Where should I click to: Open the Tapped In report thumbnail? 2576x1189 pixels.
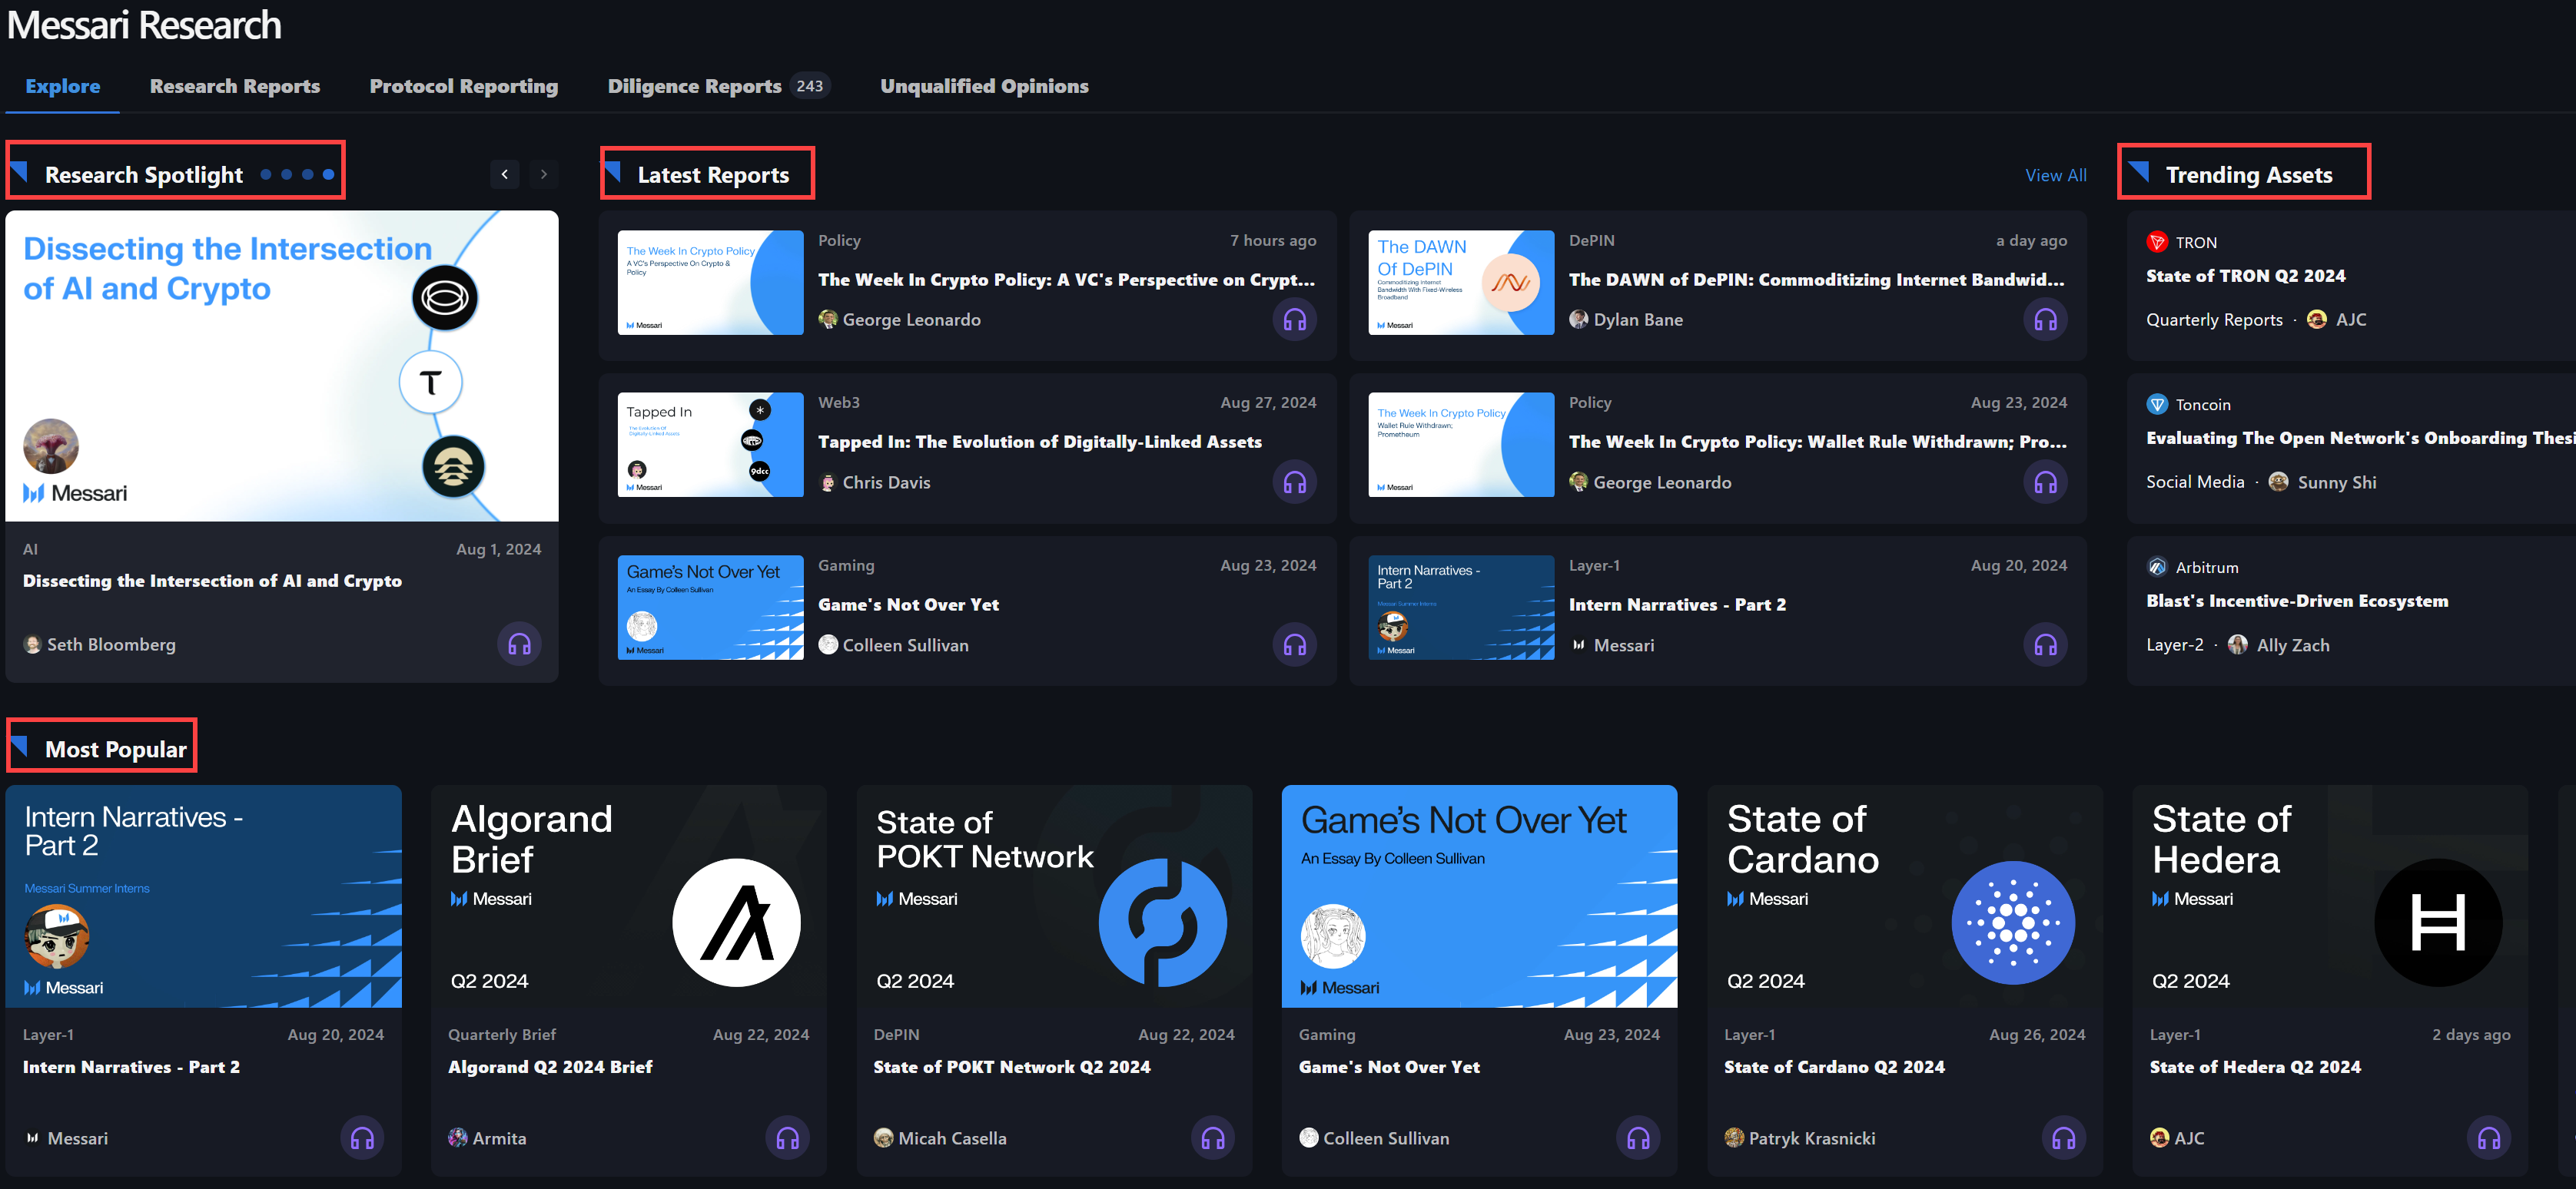point(710,445)
